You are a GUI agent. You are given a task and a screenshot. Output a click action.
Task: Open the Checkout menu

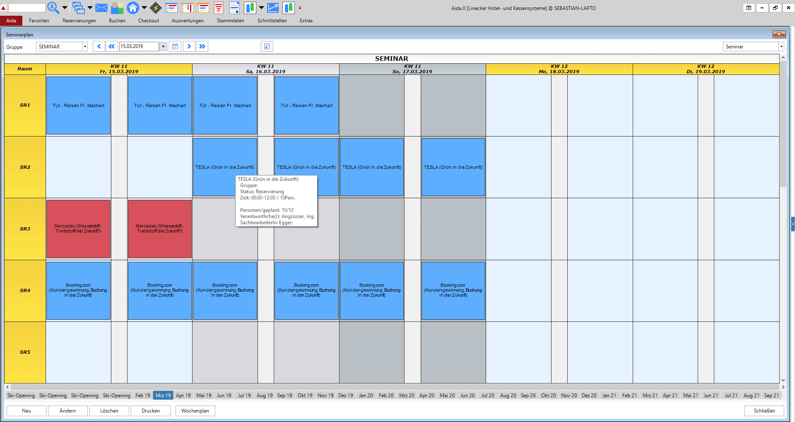(x=149, y=21)
